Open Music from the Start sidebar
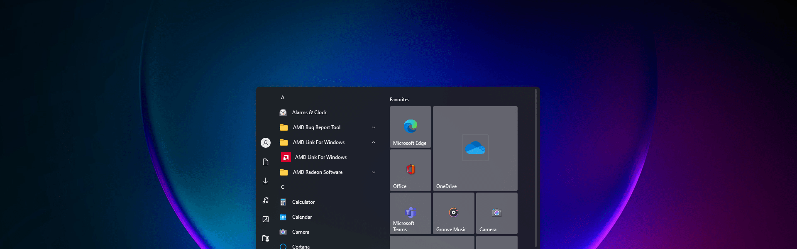The image size is (797, 249). [266, 200]
